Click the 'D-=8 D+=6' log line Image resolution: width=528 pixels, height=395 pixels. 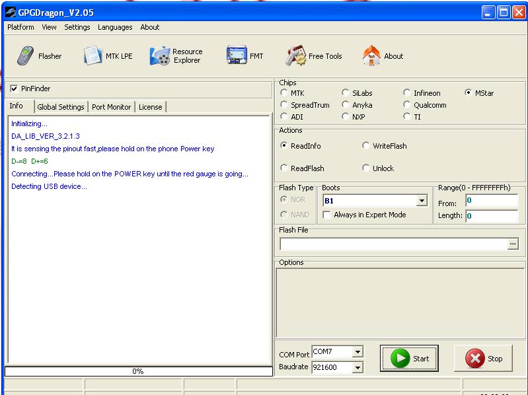[x=30, y=161]
